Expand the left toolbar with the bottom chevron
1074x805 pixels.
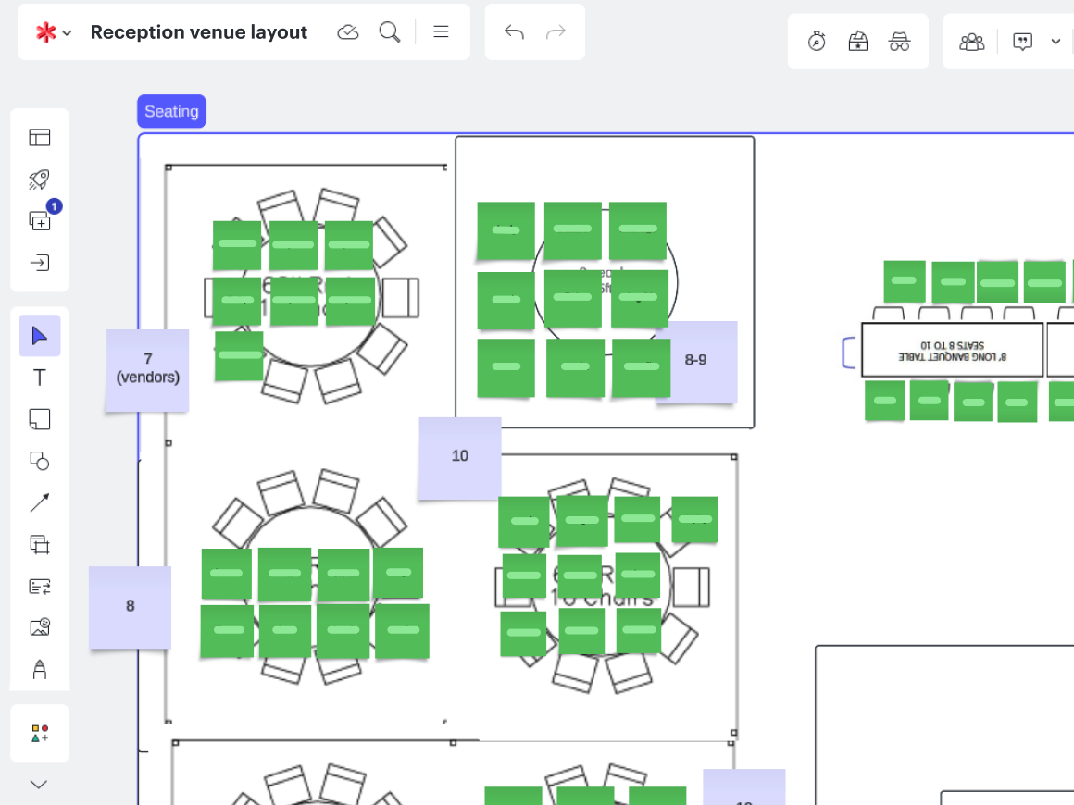tap(39, 785)
